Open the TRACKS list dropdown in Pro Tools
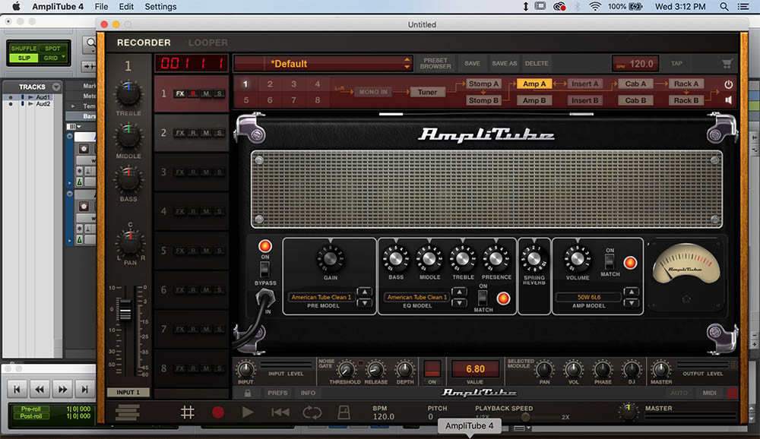Image resolution: width=760 pixels, height=439 pixels. point(57,87)
